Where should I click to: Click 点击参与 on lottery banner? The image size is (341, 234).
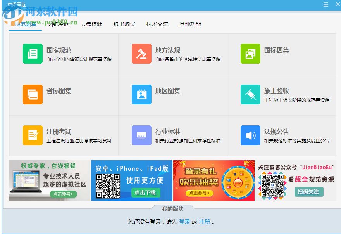pyautogui.click(x=199, y=193)
